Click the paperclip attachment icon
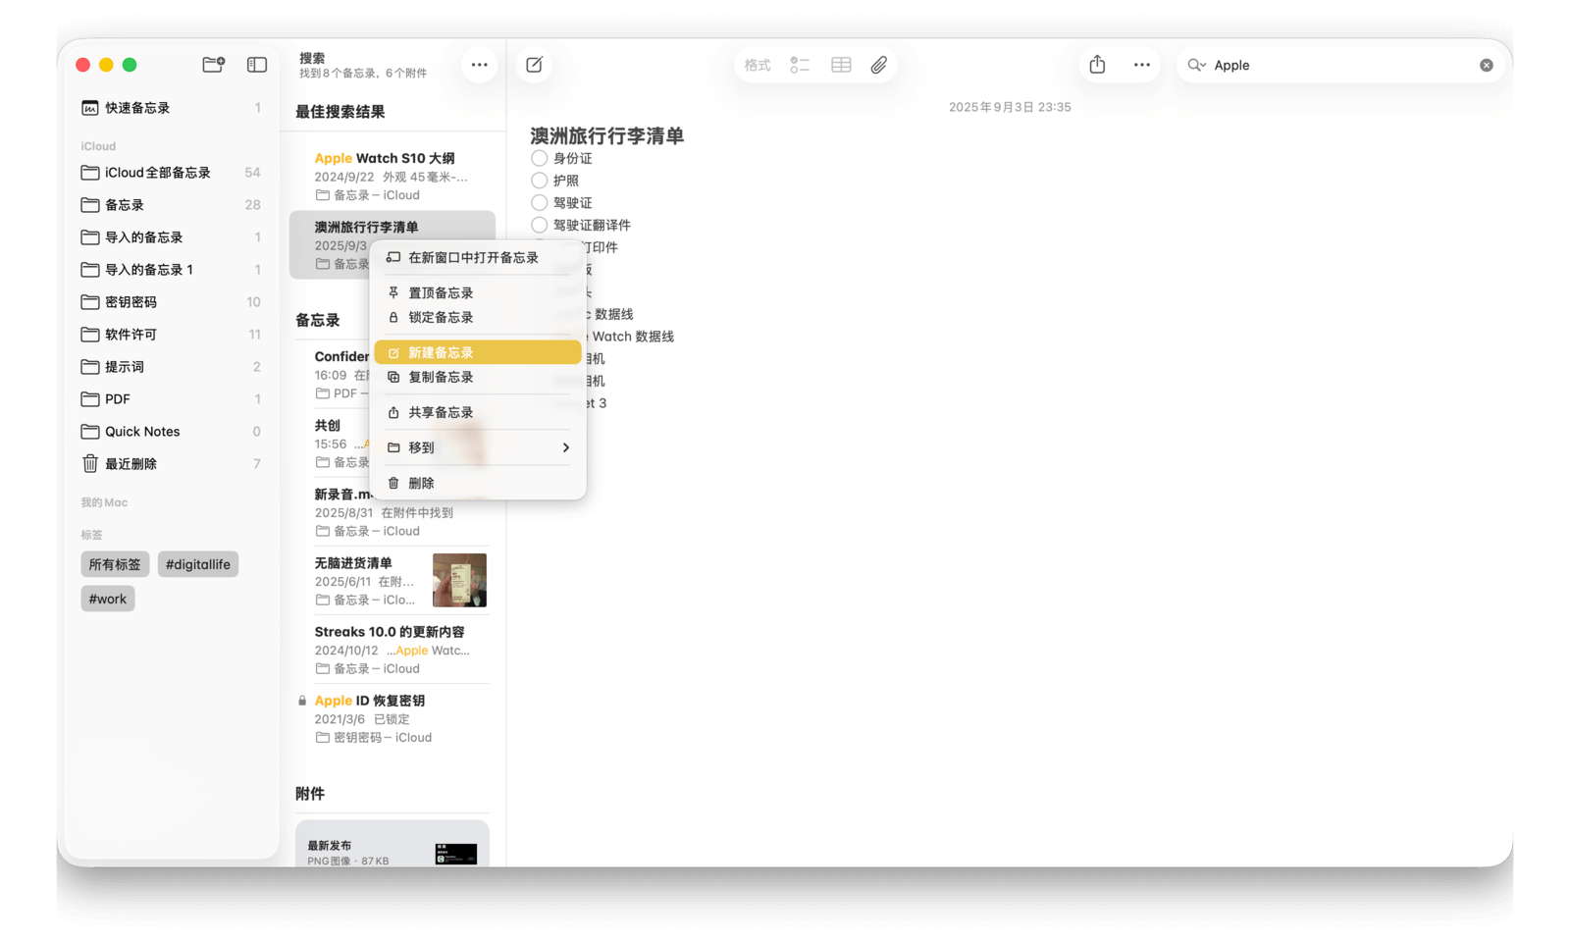This screenshot has width=1570, height=942. [x=879, y=65]
